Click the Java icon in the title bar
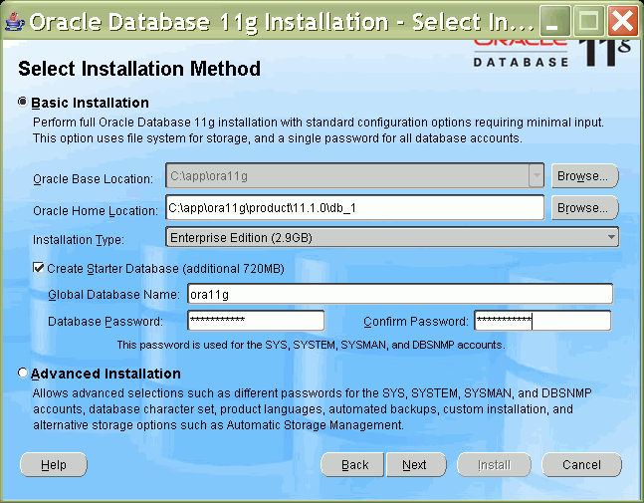Image resolution: width=644 pixels, height=503 pixels. tap(15, 20)
